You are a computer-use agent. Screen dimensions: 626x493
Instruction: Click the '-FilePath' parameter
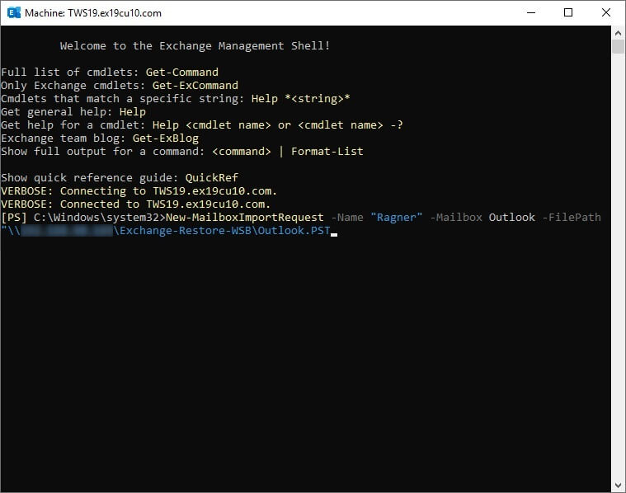click(572, 217)
